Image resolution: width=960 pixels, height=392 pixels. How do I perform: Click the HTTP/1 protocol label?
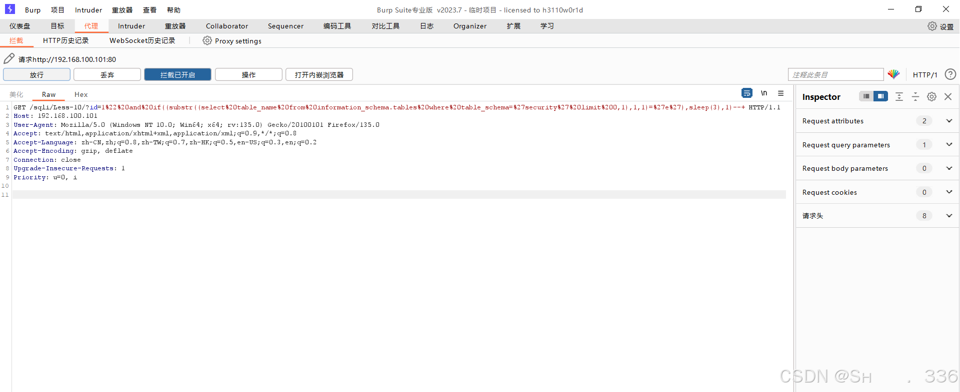925,74
